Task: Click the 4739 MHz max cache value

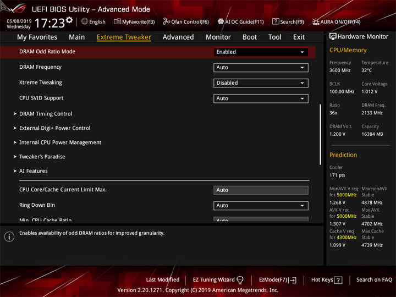Action: pyautogui.click(x=372, y=245)
